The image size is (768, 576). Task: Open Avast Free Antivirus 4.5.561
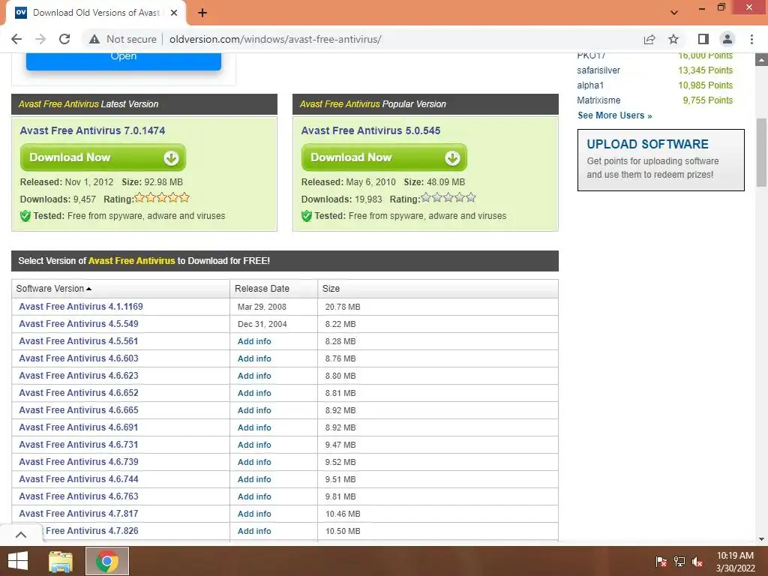coord(78,341)
